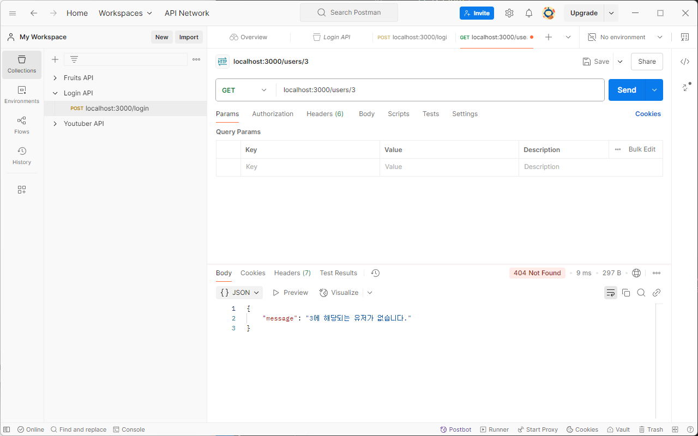Image resolution: width=698 pixels, height=436 pixels.
Task: Open the environment quick look icon
Action: [685, 37]
